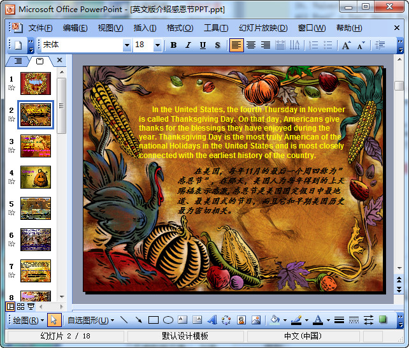Click animation star under slide 1

coord(11,88)
